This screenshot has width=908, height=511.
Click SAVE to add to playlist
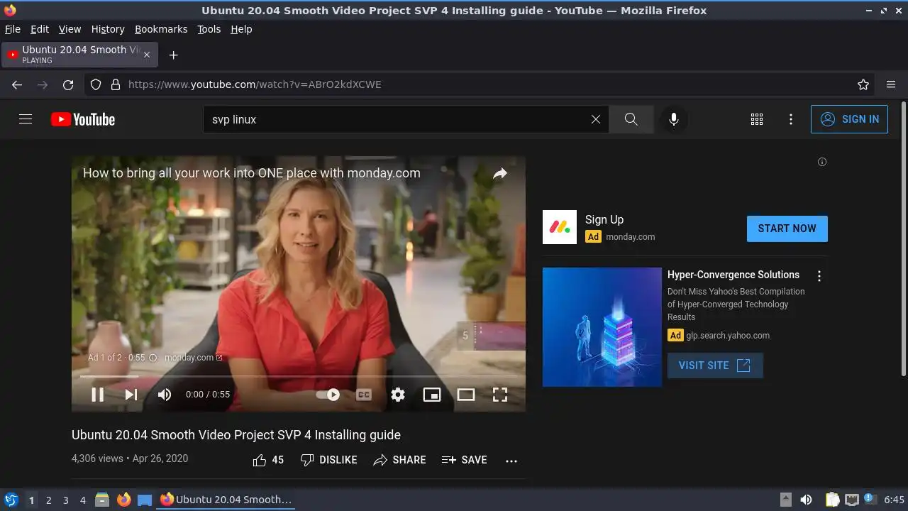pyautogui.click(x=465, y=460)
